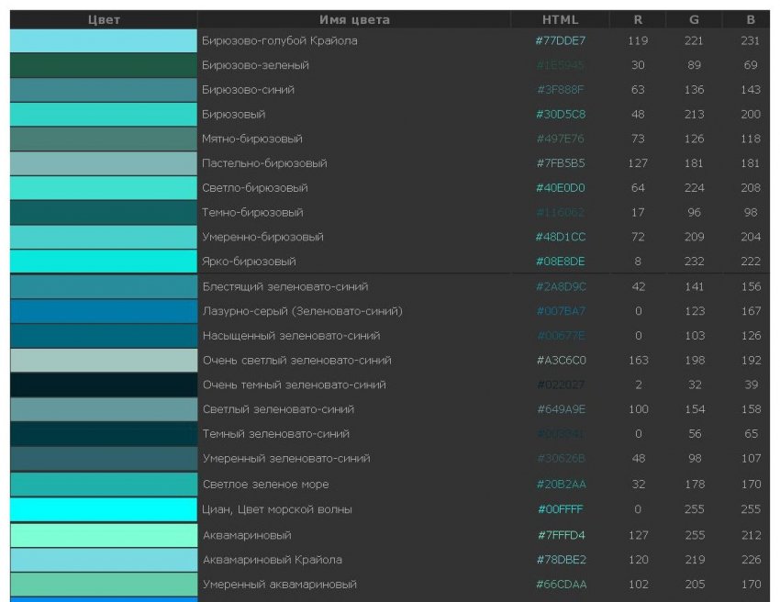The height and width of the screenshot is (602, 780).
Task: Choose the Бирюзово-зеленый dark green swatch
Action: pyautogui.click(x=104, y=65)
